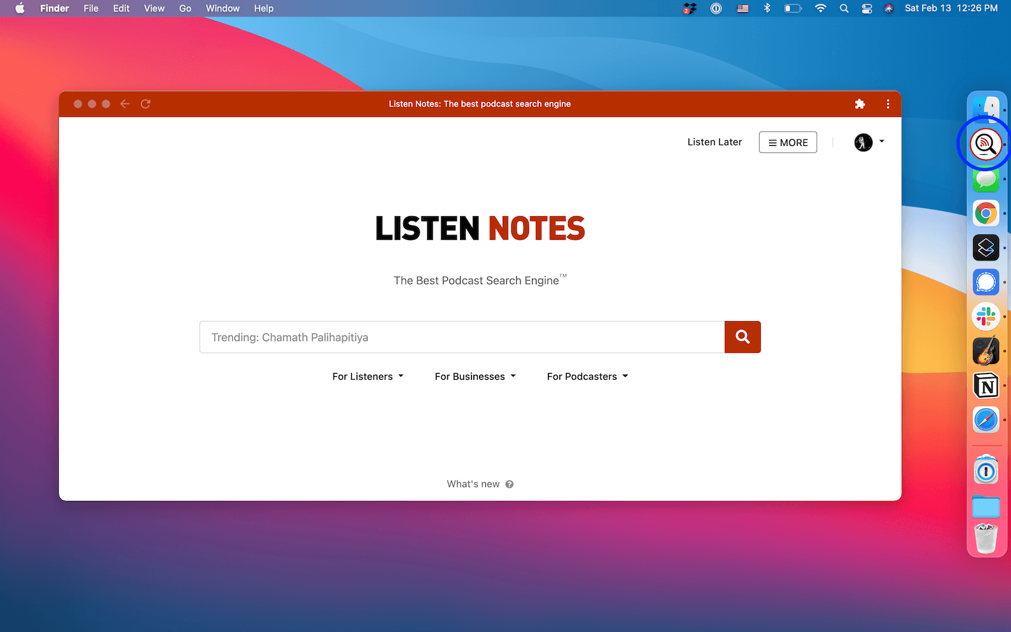The width and height of the screenshot is (1011, 632).
Task: Launch Safari from the Dock
Action: click(x=986, y=420)
